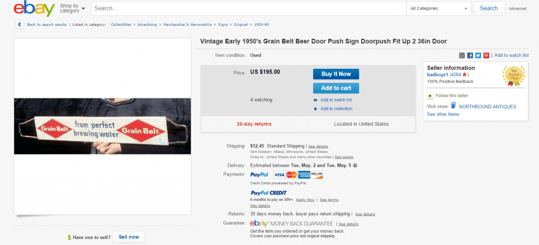
Task: Toggle Follow this seller
Action: click(x=430, y=96)
